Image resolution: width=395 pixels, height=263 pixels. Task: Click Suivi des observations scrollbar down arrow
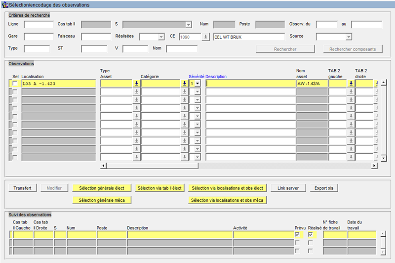point(383,252)
